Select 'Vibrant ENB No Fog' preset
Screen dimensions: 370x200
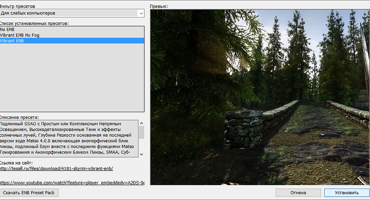[72, 35]
